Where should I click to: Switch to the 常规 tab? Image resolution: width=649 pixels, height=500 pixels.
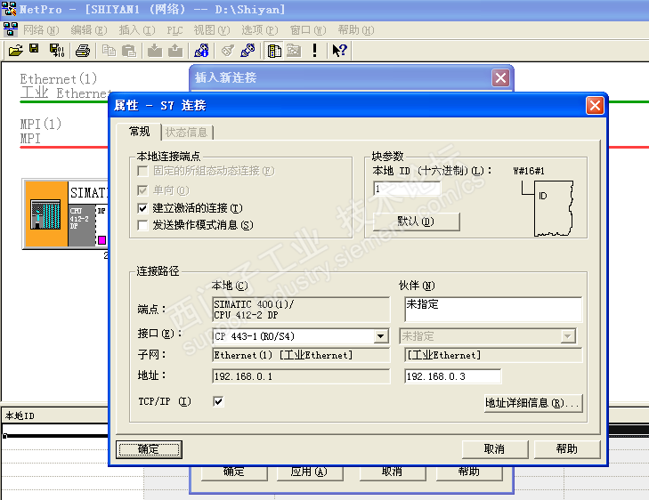coord(140,132)
